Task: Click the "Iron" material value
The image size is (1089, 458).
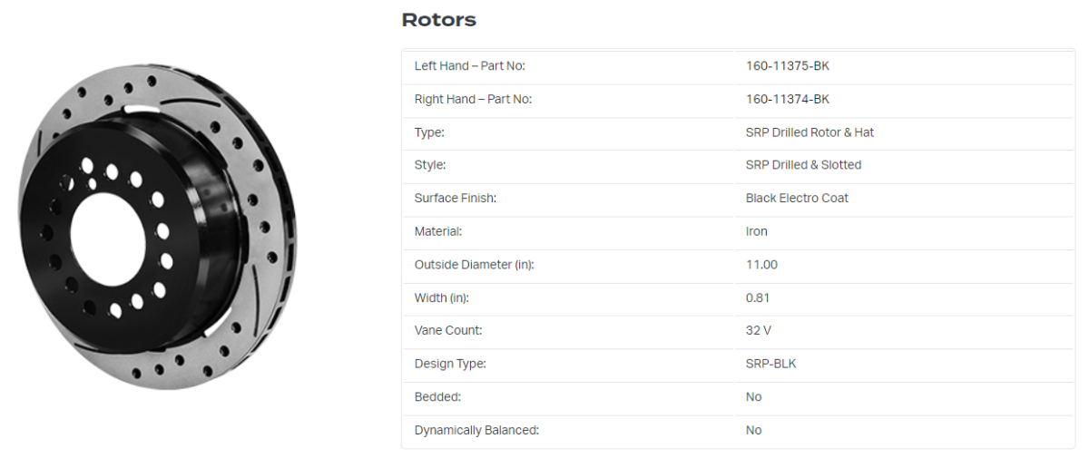Action: (x=757, y=231)
